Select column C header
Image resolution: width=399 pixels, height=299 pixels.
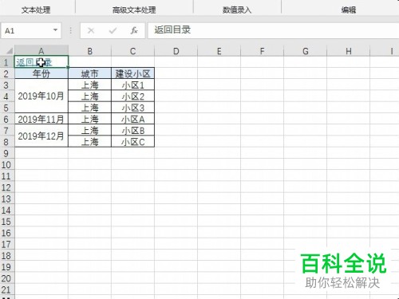(132, 51)
